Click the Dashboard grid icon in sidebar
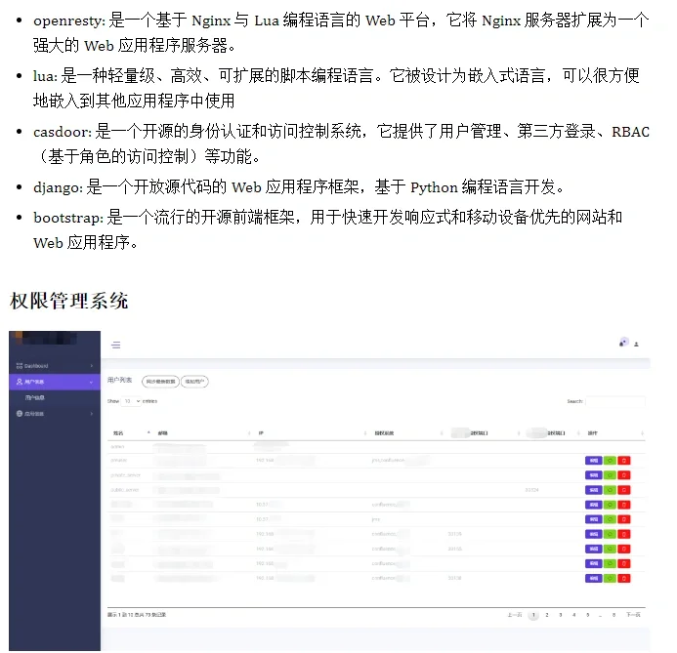Screen dimensions: 677x653 pos(19,366)
